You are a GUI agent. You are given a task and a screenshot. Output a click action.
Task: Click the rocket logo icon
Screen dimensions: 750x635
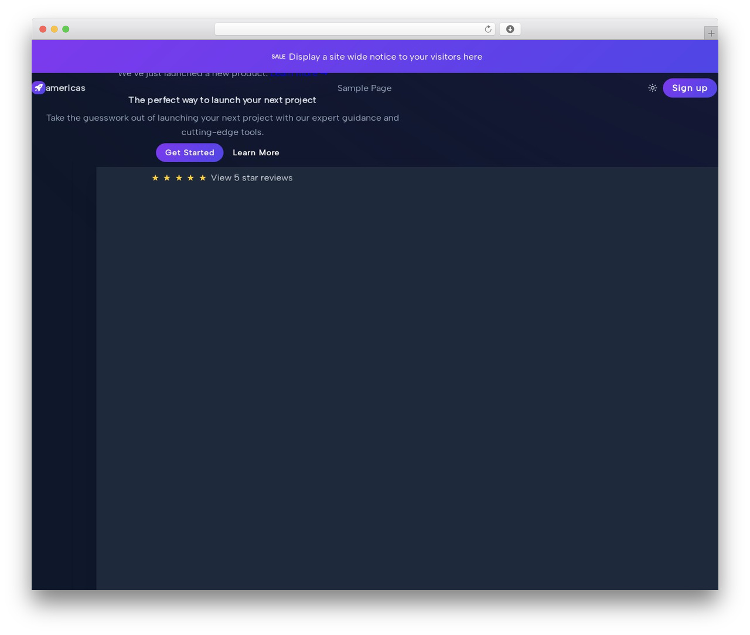(x=39, y=88)
